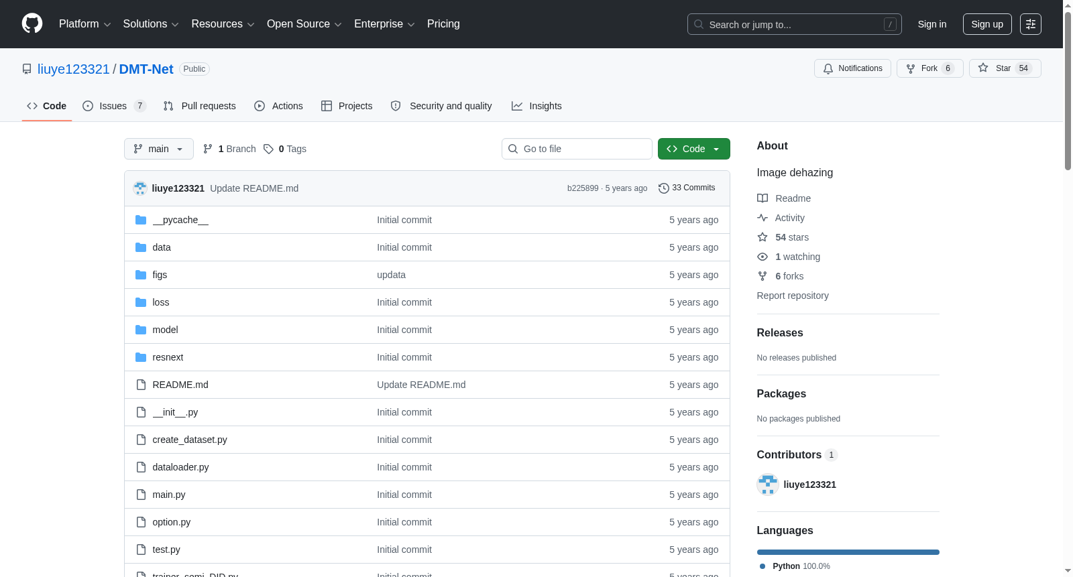Open the Pull requests tab
The image size is (1073, 577).
[x=200, y=106]
